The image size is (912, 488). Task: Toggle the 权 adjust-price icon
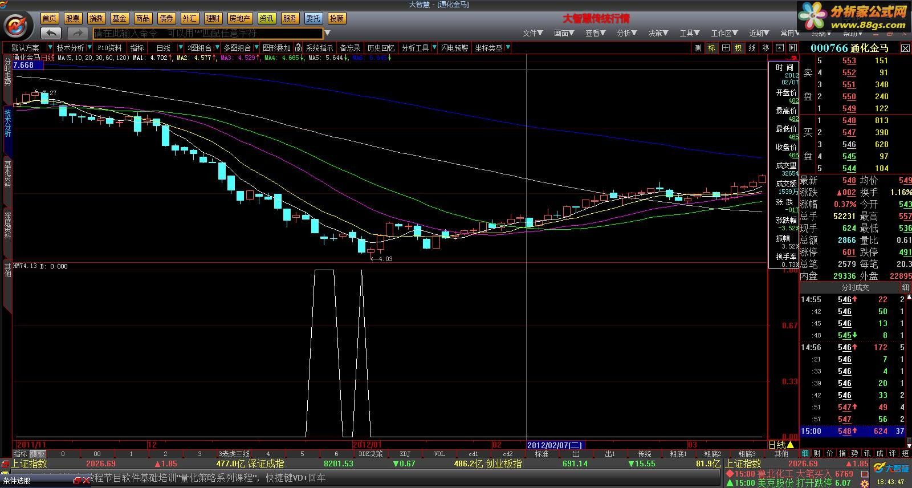pyautogui.click(x=738, y=48)
